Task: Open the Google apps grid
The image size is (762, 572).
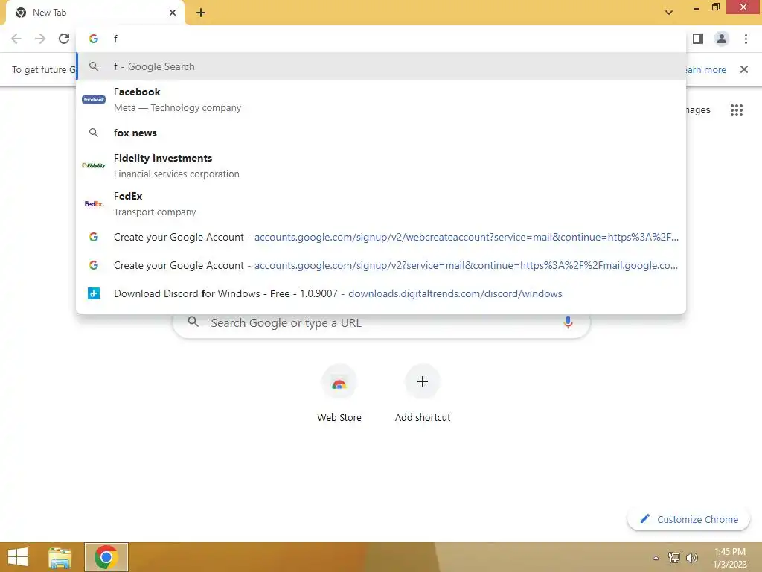Action: [x=737, y=110]
